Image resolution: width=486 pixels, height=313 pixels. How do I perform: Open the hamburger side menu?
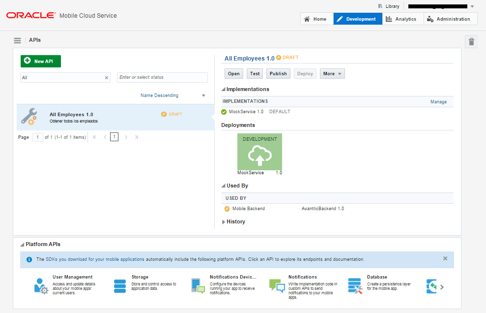point(17,40)
